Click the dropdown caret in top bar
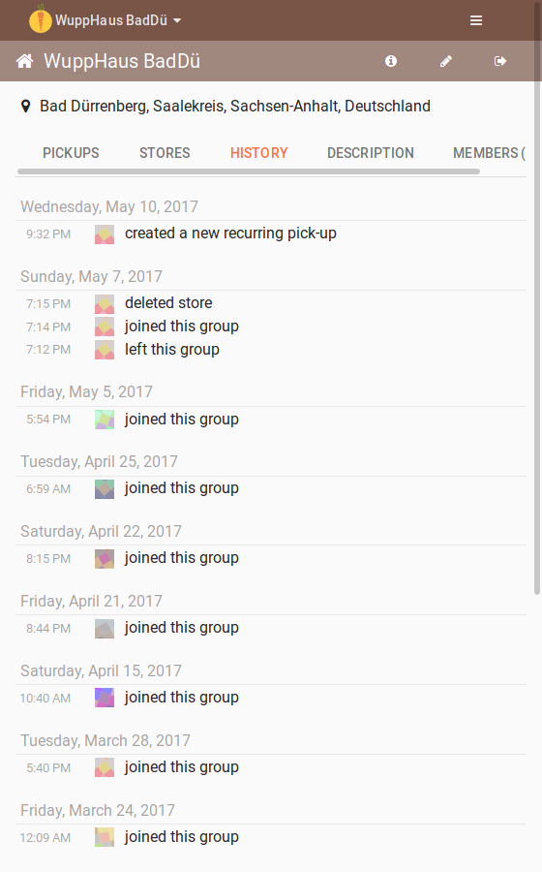Screen dimensions: 542x872 coord(177,20)
